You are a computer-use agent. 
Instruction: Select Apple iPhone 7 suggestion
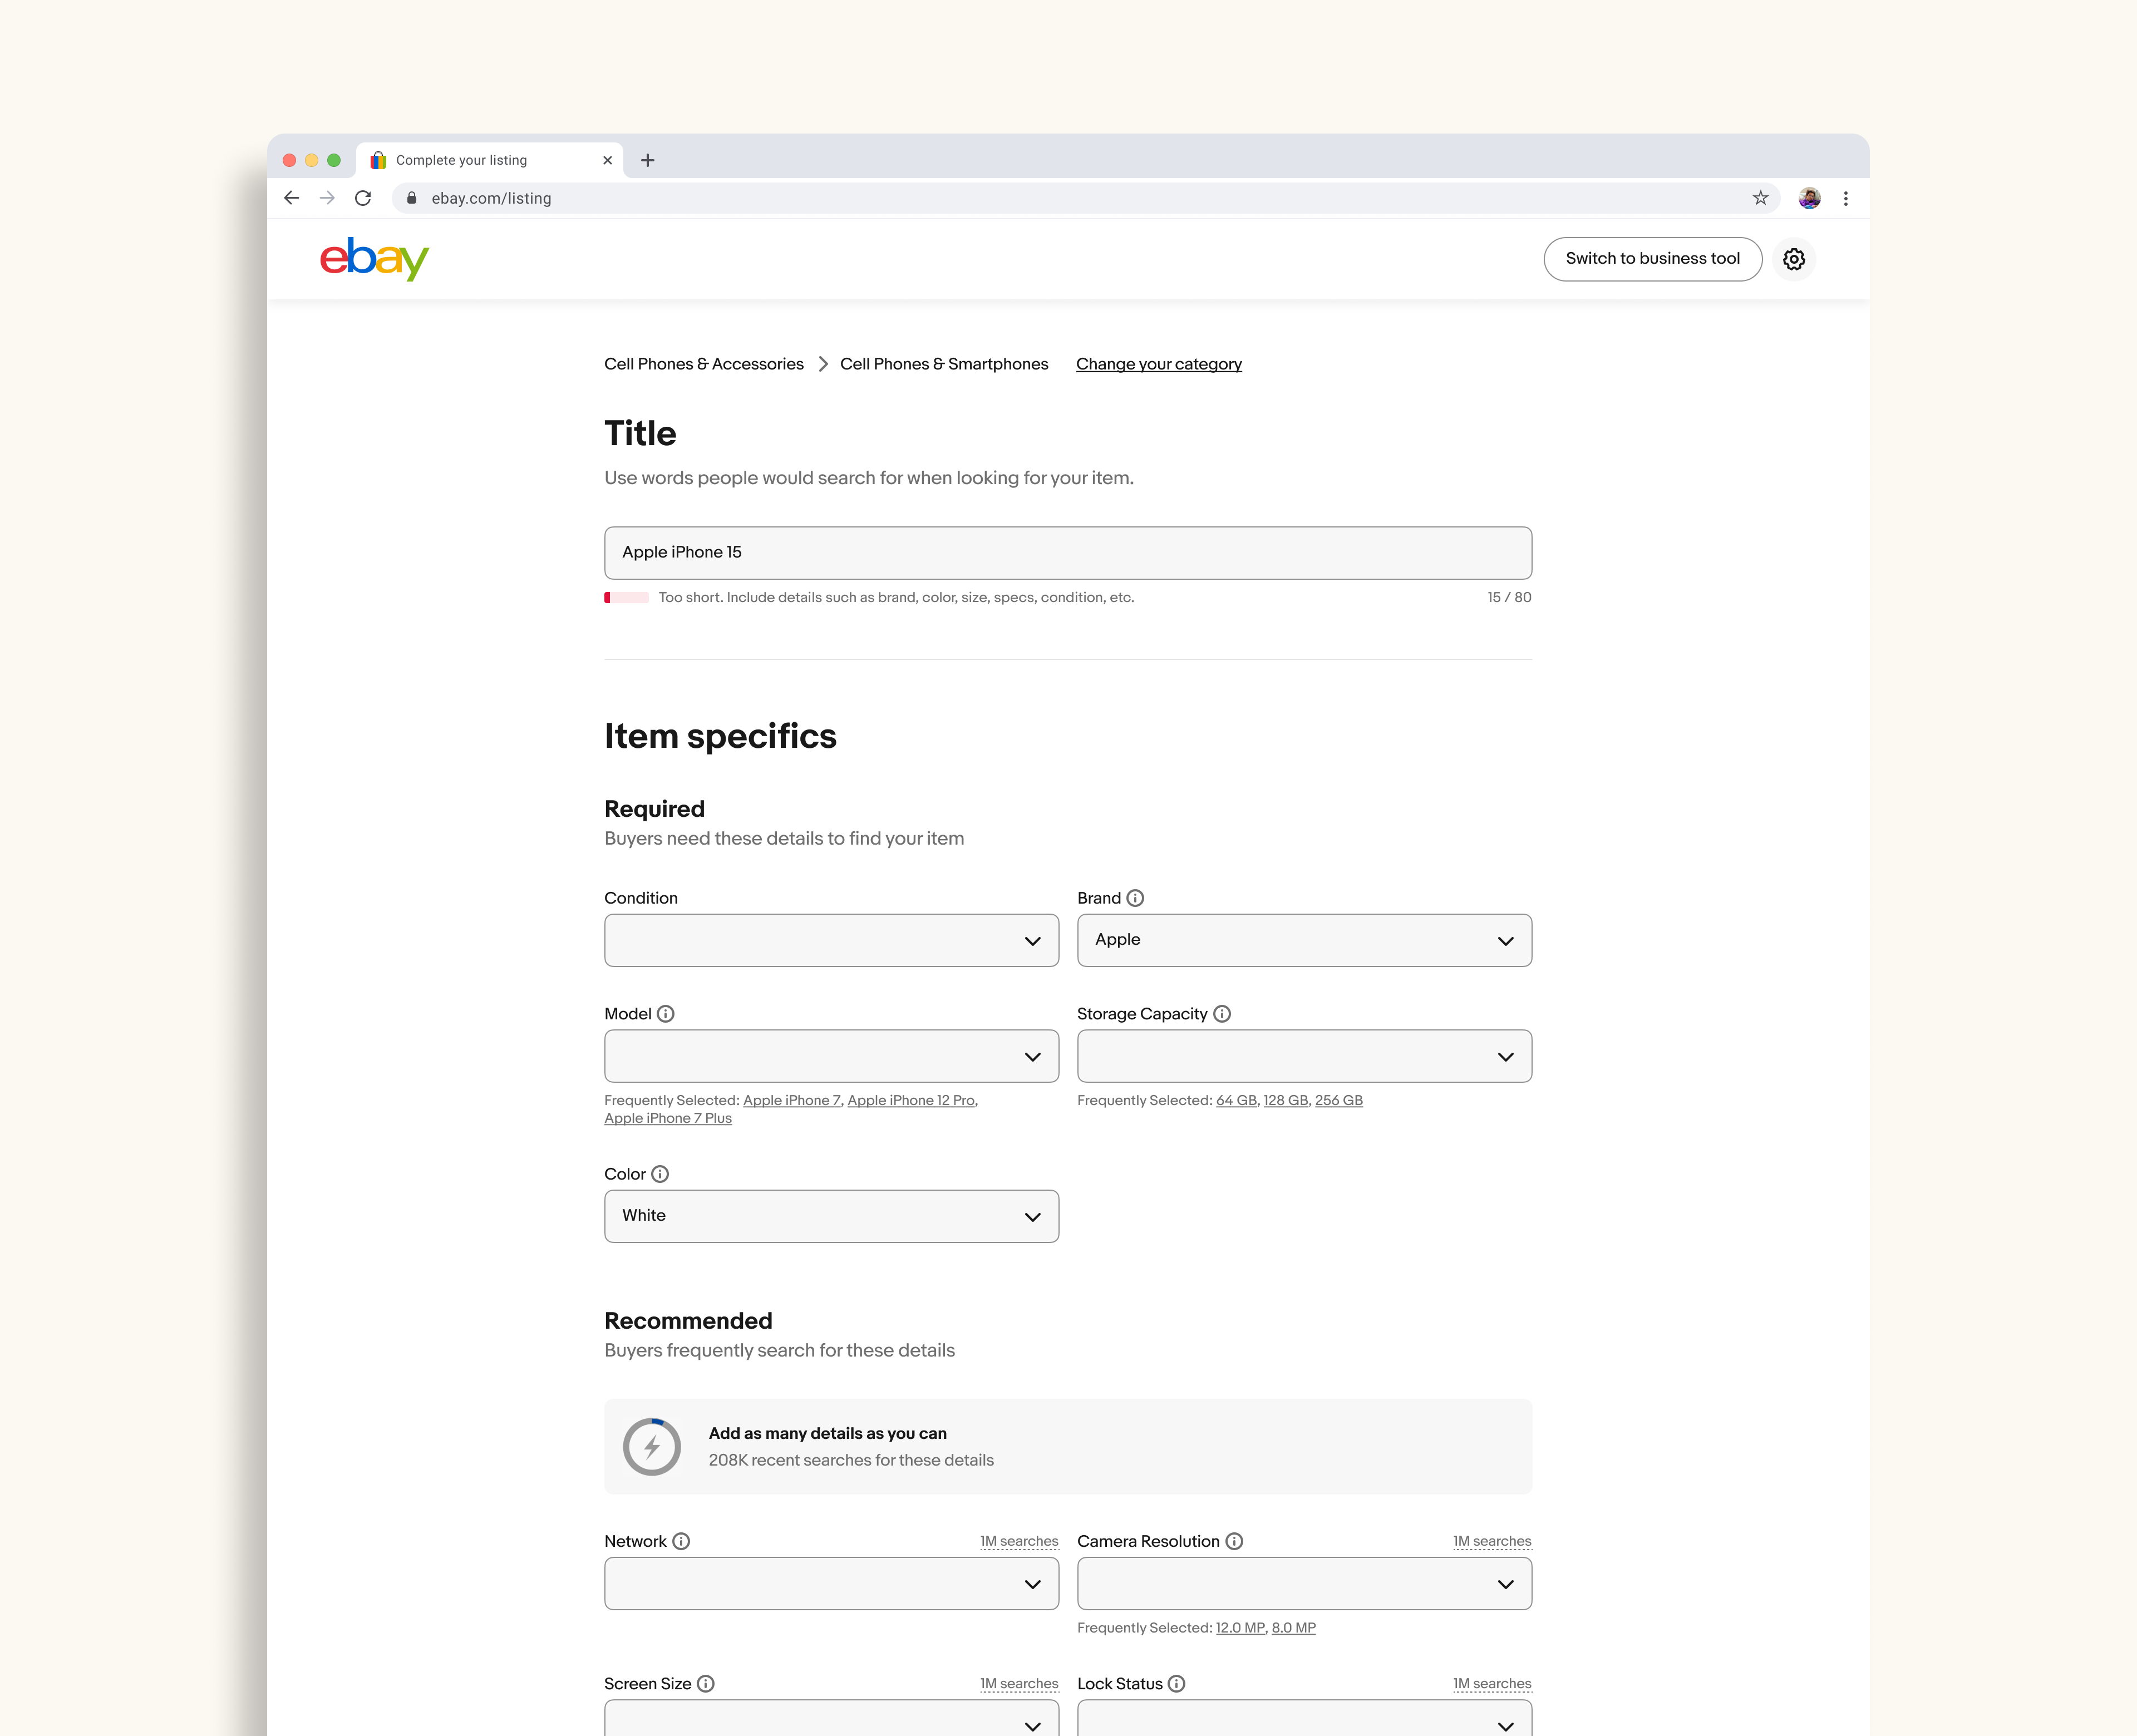tap(792, 1100)
